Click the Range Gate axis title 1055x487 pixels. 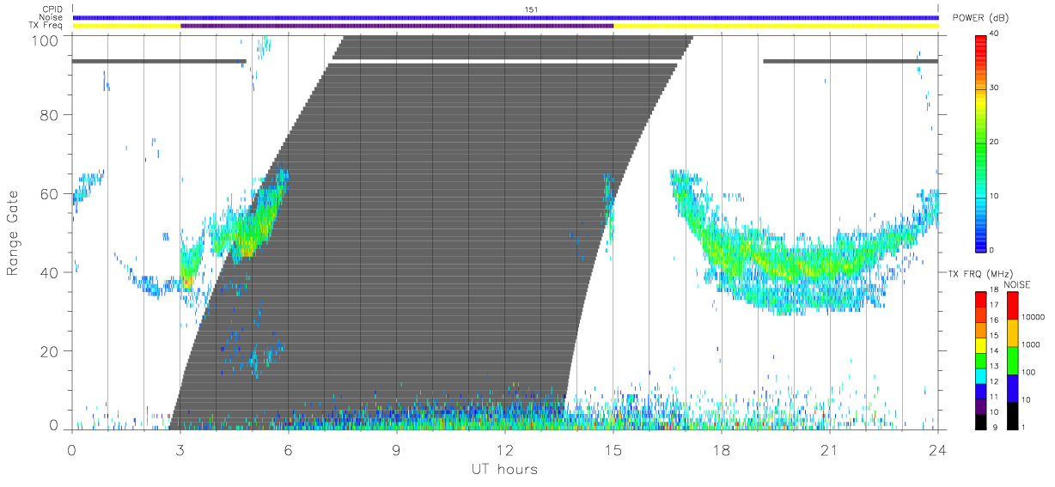[13, 234]
